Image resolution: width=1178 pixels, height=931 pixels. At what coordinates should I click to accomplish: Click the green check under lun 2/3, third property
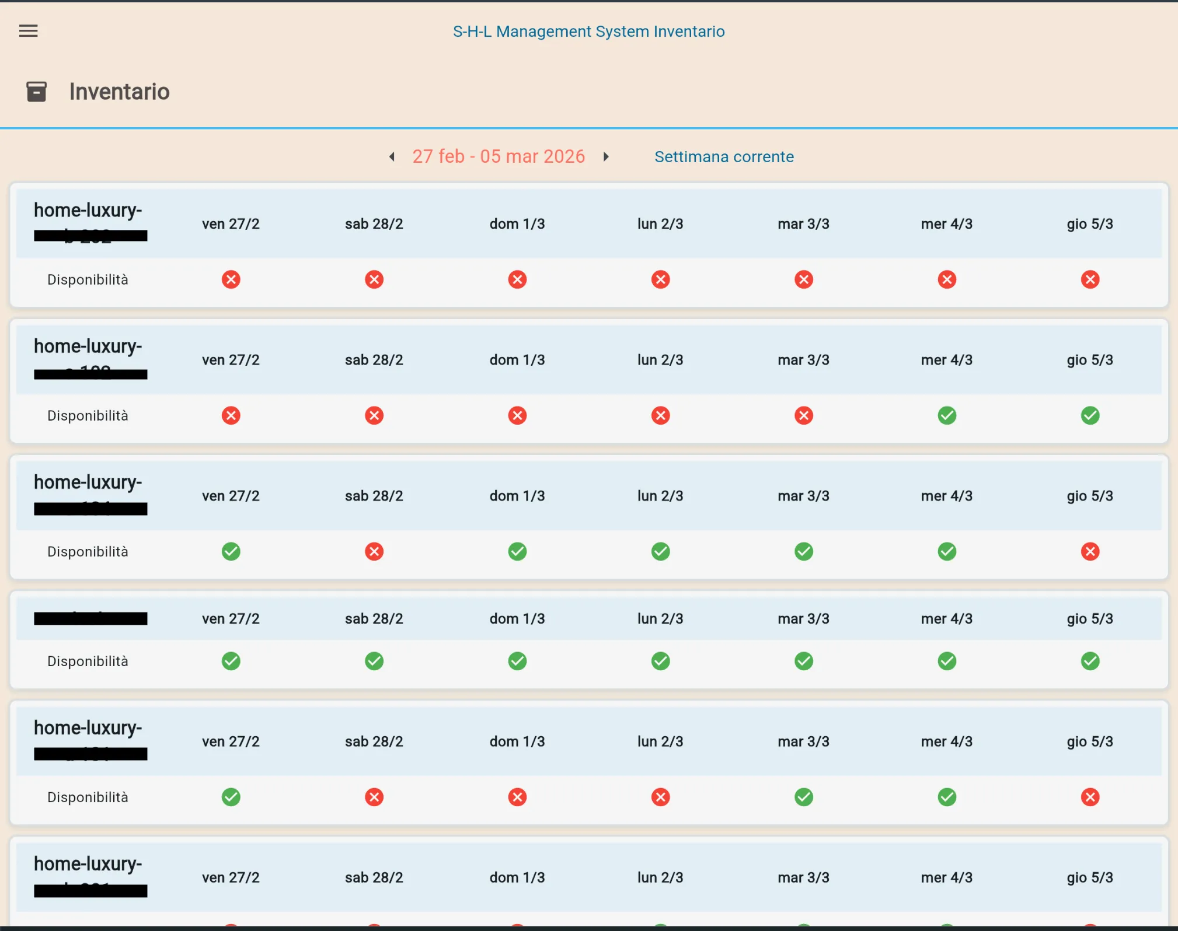pos(660,551)
